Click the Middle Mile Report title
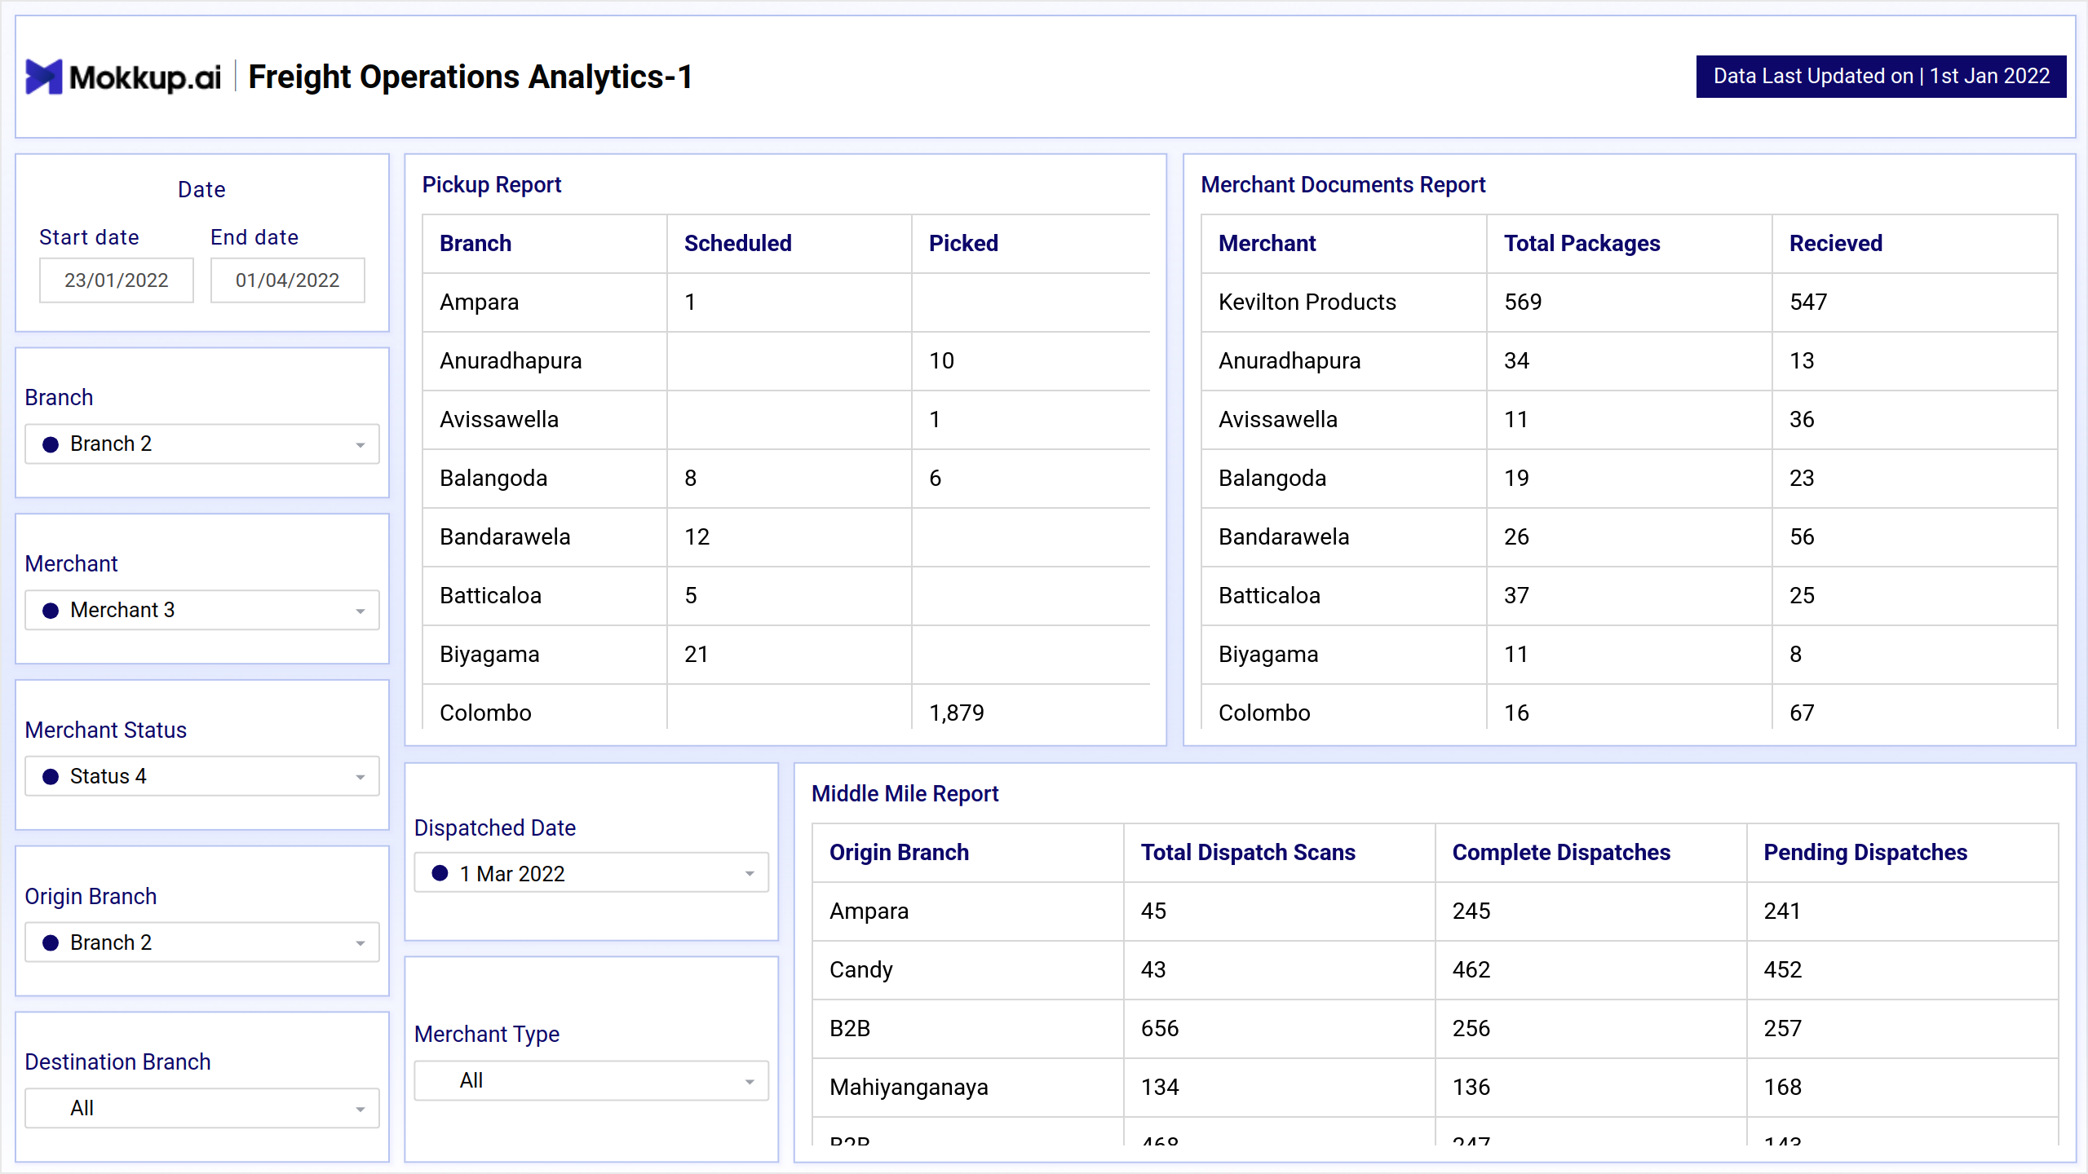This screenshot has width=2088, height=1174. click(x=905, y=794)
